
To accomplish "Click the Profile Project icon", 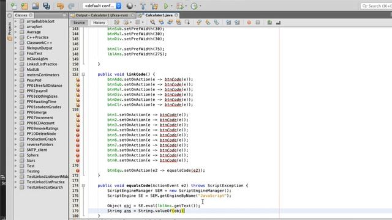I will point(194,6).
